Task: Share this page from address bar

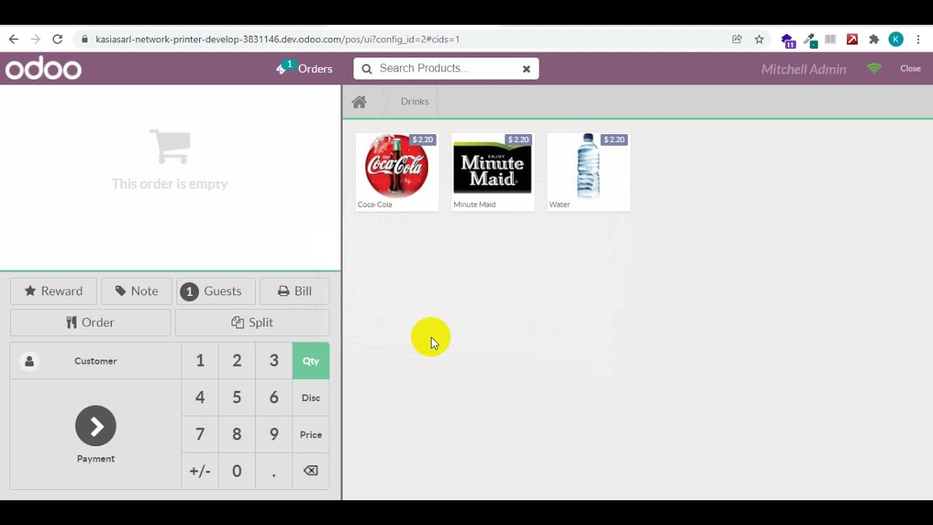Action: pos(737,39)
